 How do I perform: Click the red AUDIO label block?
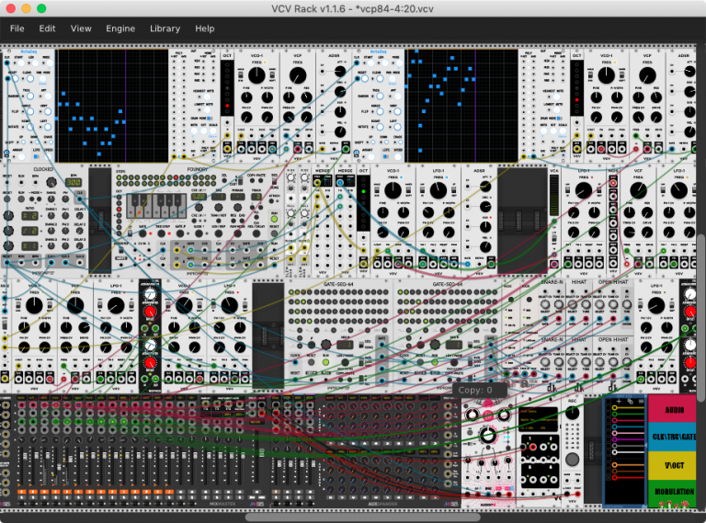point(674,409)
